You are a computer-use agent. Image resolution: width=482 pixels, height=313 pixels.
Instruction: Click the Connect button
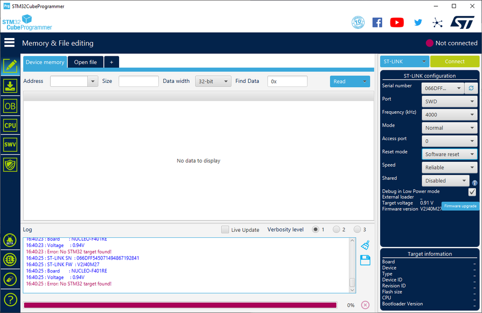coord(454,61)
